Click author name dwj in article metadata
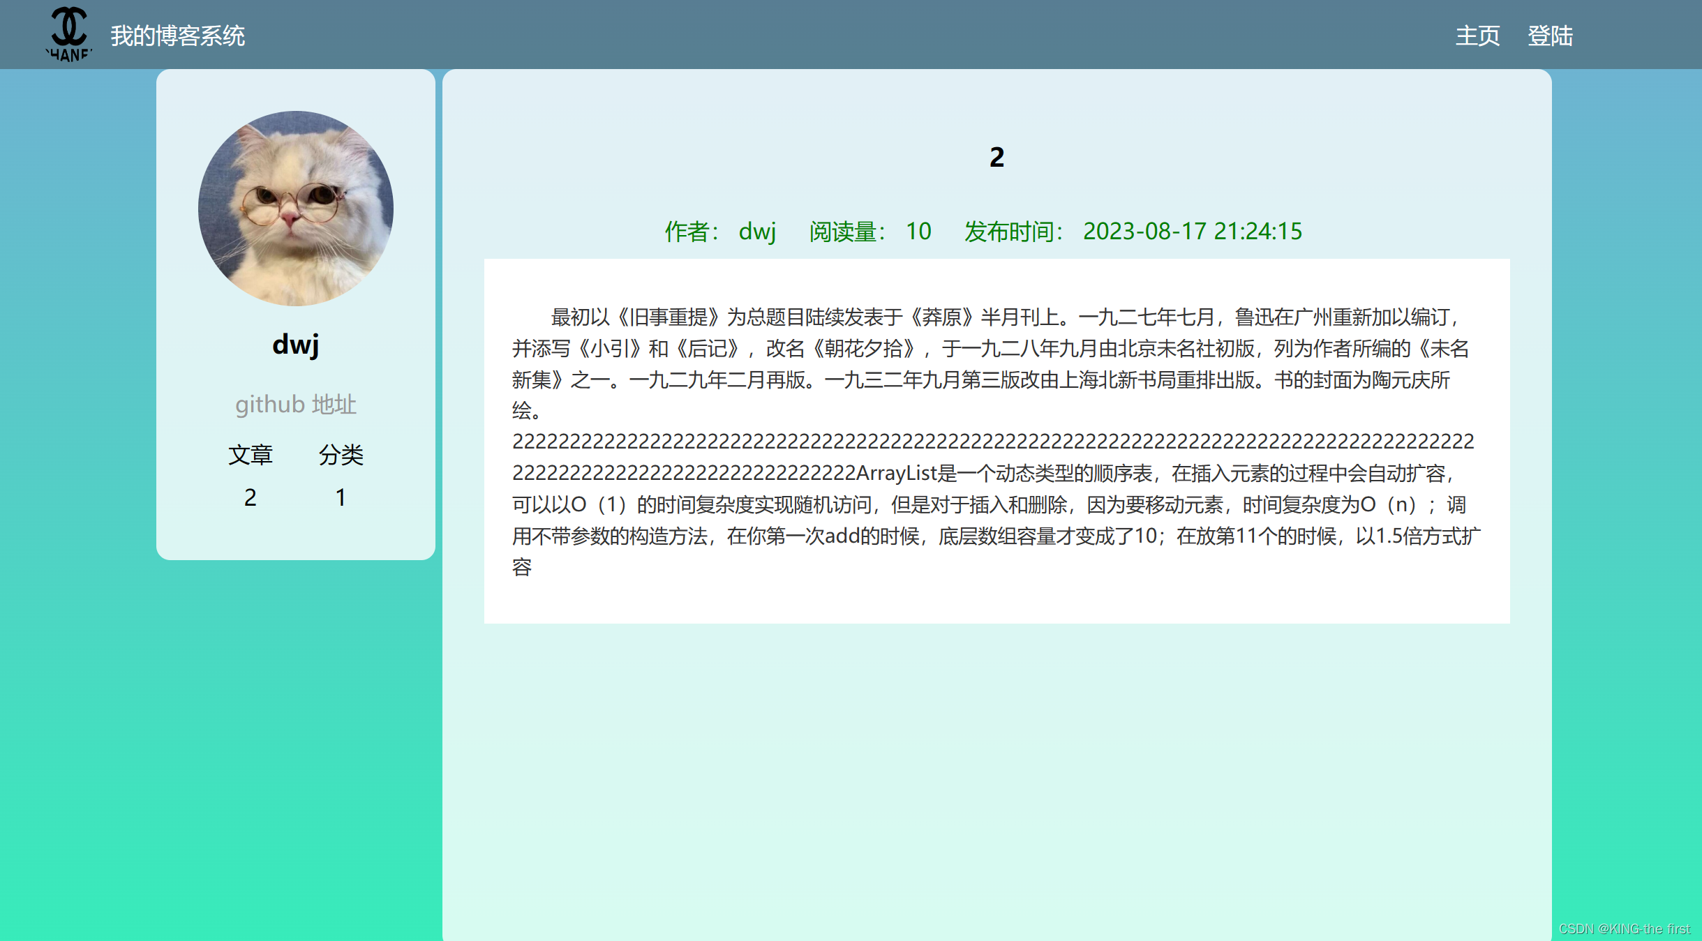 758,231
